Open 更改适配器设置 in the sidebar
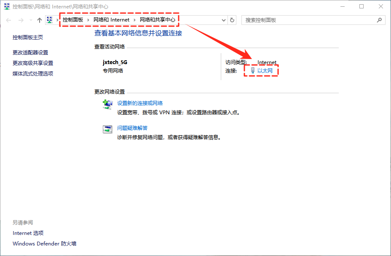The height and width of the screenshot is (256, 391). point(30,53)
